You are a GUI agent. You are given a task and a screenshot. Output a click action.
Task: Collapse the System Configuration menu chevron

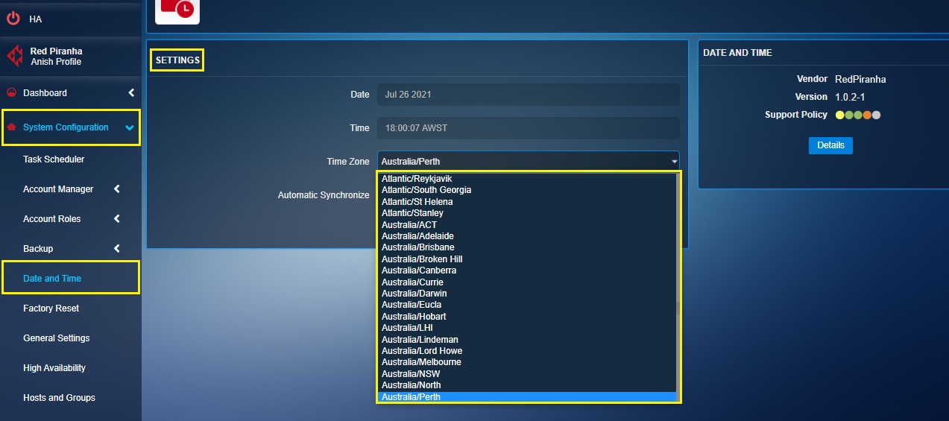click(x=130, y=128)
